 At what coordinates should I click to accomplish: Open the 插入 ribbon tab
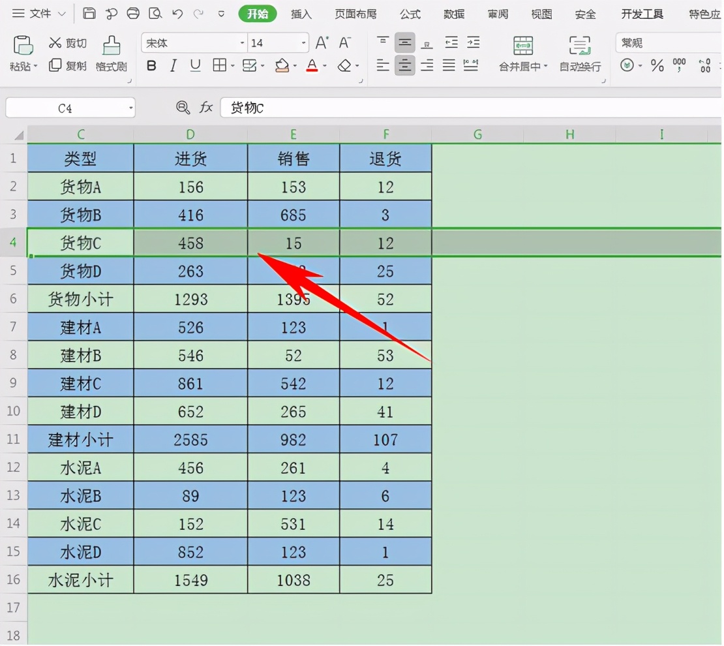tap(301, 14)
